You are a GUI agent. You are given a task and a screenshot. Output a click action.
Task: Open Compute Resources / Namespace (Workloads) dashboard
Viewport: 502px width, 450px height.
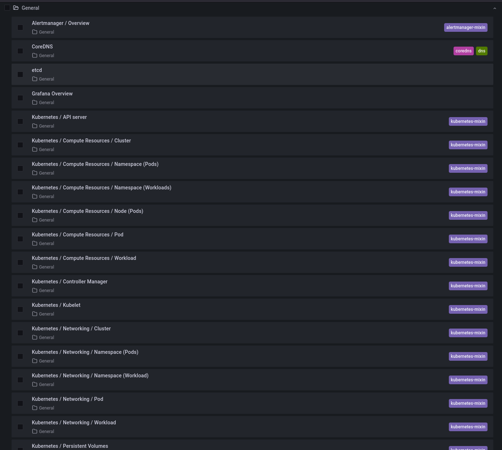[102, 188]
